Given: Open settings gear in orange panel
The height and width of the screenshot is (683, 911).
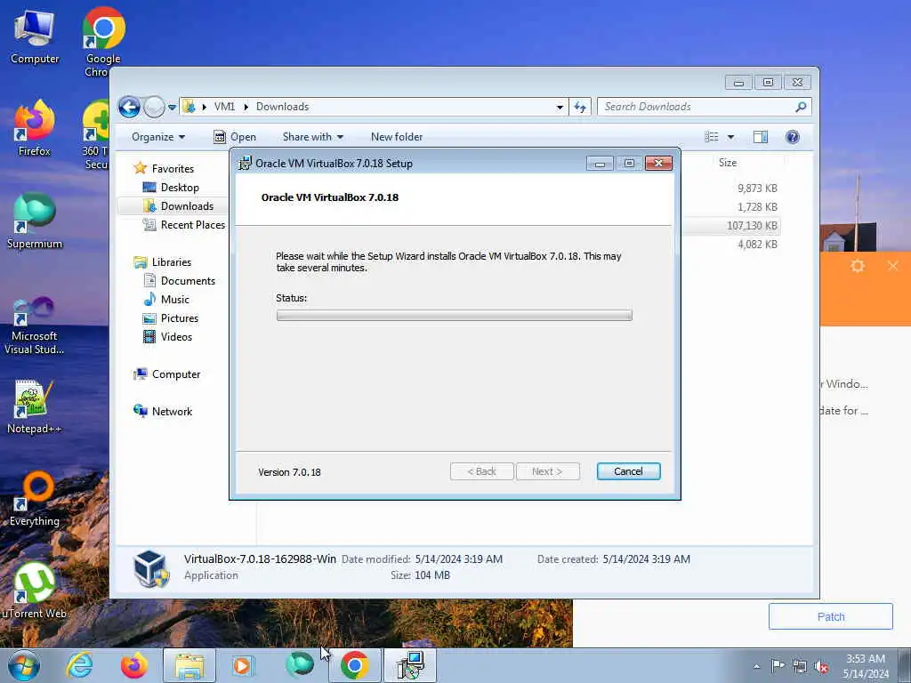Looking at the screenshot, I should pos(858,266).
